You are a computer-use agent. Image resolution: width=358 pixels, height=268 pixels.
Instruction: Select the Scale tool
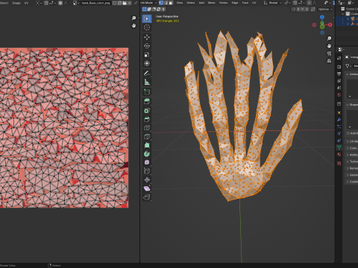pyautogui.click(x=147, y=54)
